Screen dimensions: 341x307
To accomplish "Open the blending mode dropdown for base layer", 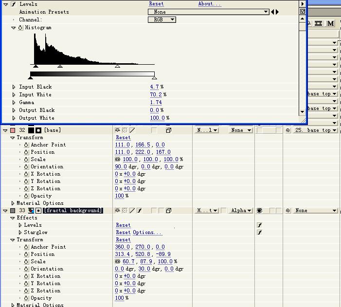I will [206, 130].
